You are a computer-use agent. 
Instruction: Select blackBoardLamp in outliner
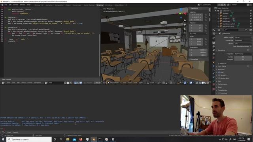[x=228, y=26]
